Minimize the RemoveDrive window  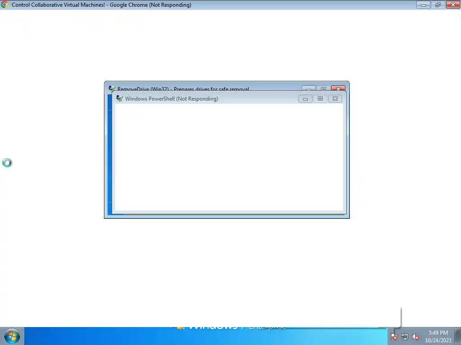click(x=308, y=88)
